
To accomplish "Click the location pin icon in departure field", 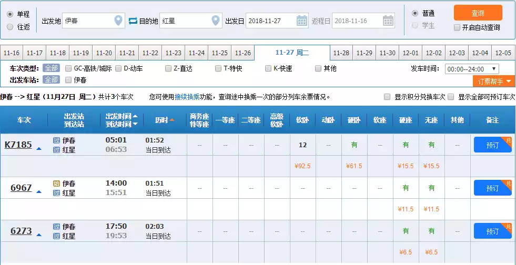I will click(118, 21).
